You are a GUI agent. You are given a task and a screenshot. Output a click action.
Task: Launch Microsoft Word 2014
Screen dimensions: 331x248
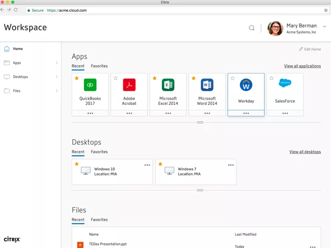[207, 85]
